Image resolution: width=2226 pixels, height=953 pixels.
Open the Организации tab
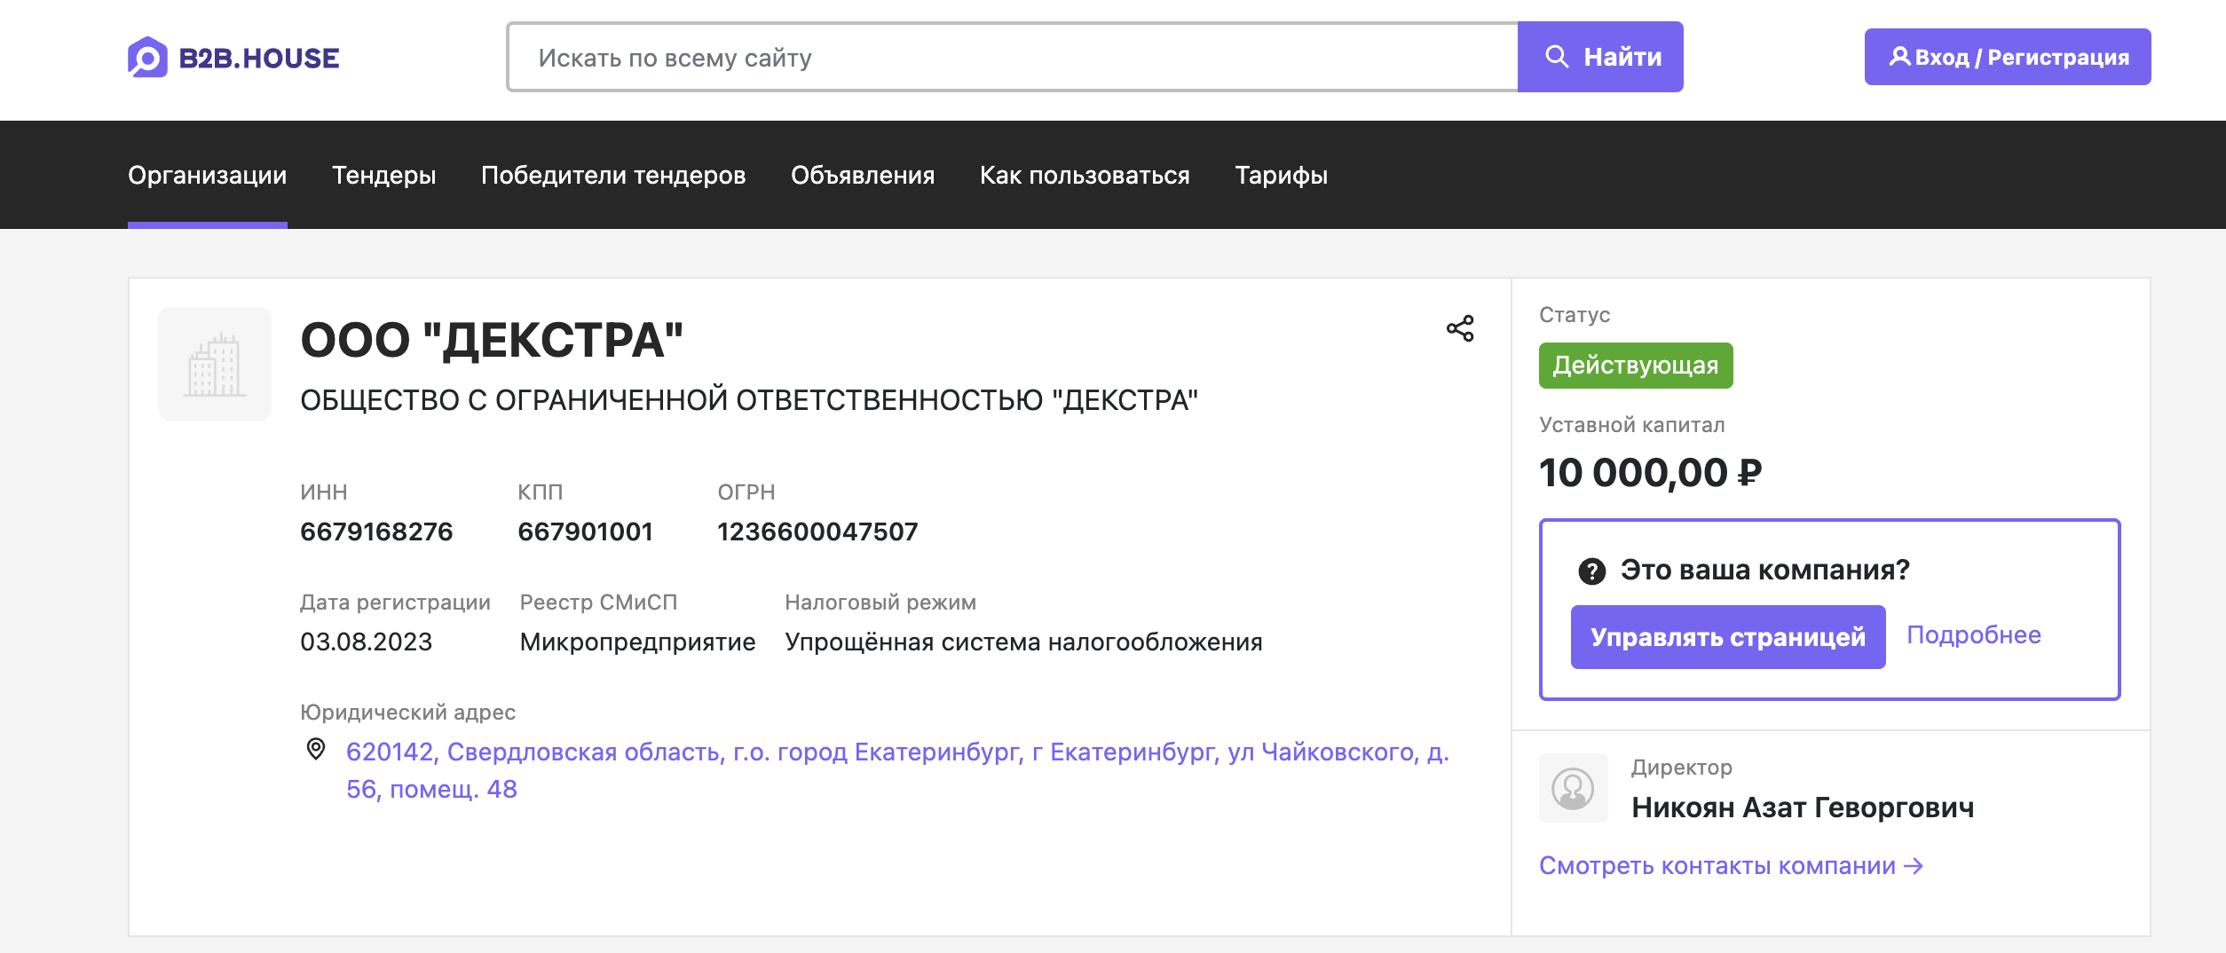(207, 176)
